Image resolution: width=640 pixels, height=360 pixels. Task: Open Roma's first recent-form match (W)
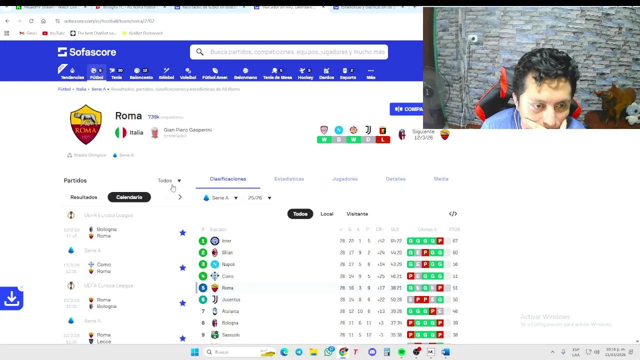click(324, 134)
